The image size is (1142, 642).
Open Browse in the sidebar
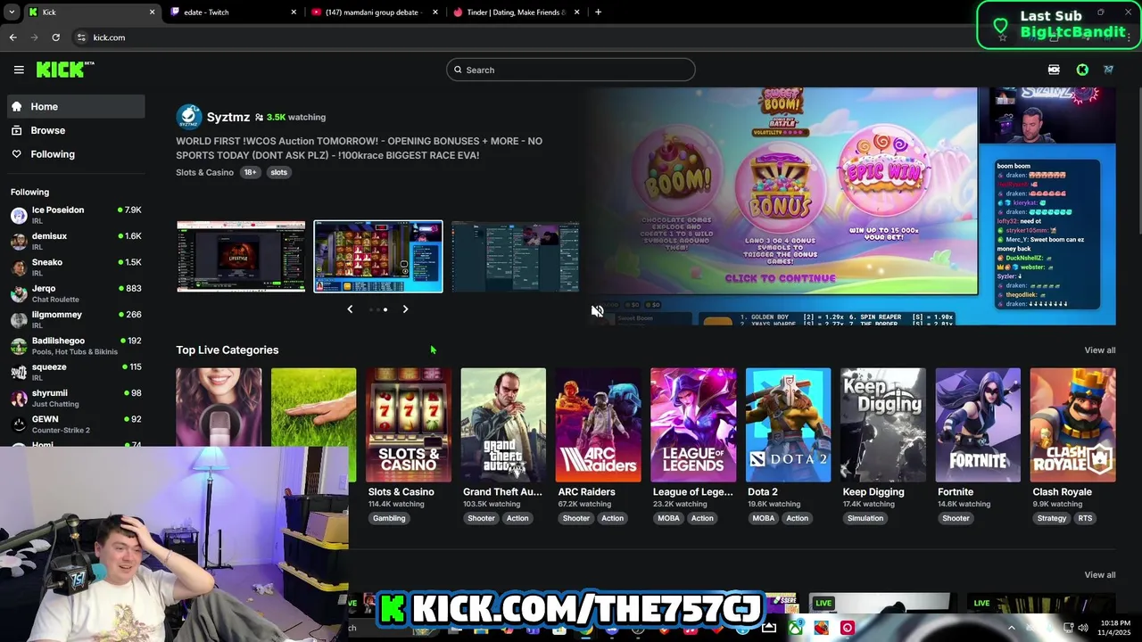coord(76,130)
